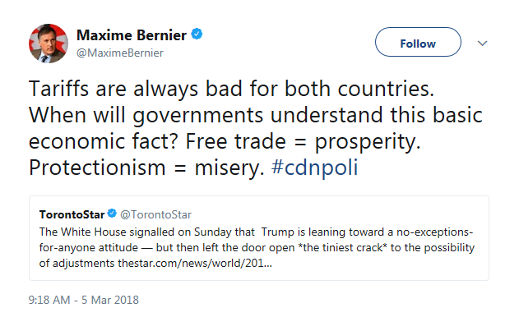Click the @TorontoStar handle

(x=156, y=214)
